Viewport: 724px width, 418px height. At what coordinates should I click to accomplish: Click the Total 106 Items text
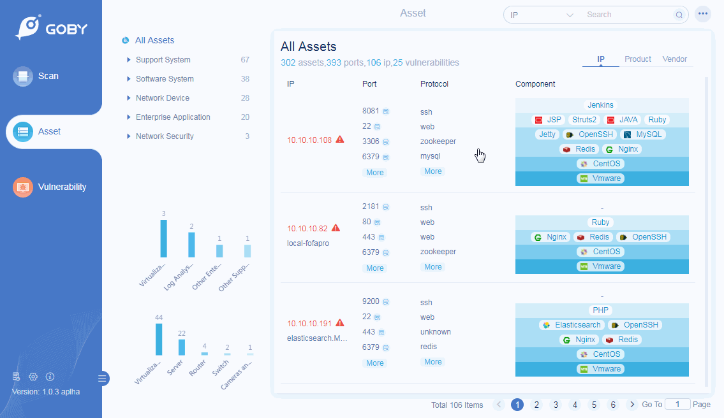pos(457,405)
